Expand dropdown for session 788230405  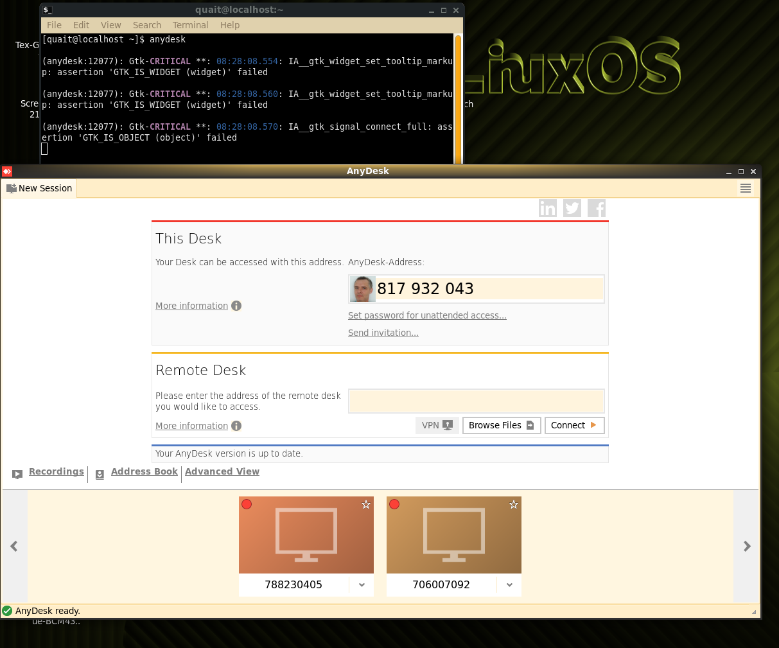point(362,585)
